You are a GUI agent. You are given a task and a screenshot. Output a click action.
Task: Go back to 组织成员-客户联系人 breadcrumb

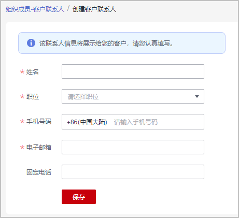click(x=35, y=9)
